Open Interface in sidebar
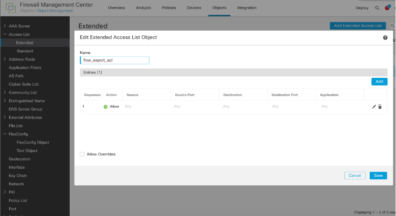Image resolution: width=396 pixels, height=216 pixels. 17,167
